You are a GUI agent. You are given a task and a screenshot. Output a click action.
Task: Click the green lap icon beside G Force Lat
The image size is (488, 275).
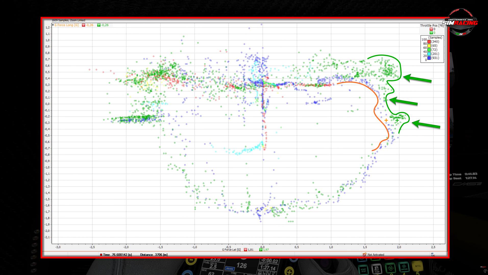261,250
